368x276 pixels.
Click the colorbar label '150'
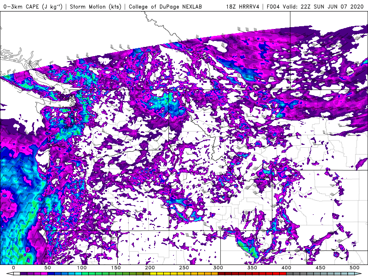116,268
